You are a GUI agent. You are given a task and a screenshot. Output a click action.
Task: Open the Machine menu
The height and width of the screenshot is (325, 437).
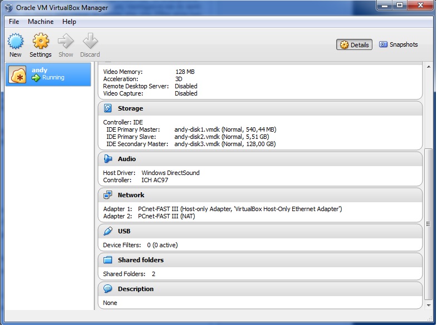pyautogui.click(x=41, y=22)
